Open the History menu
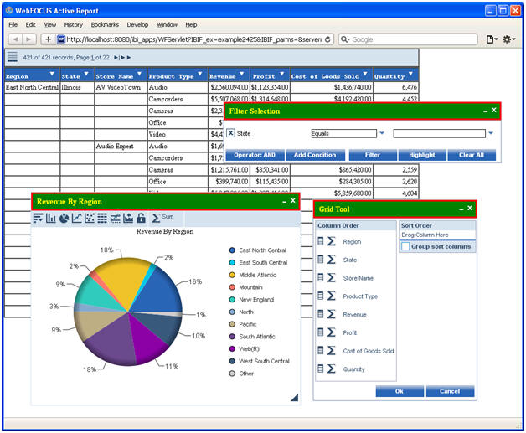The width and height of the screenshot is (526, 433). coord(74,24)
